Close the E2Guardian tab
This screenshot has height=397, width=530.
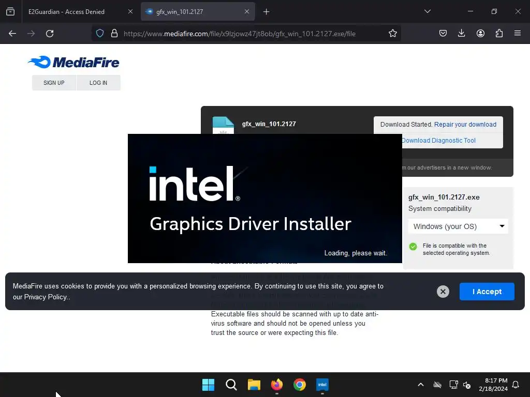130,11
